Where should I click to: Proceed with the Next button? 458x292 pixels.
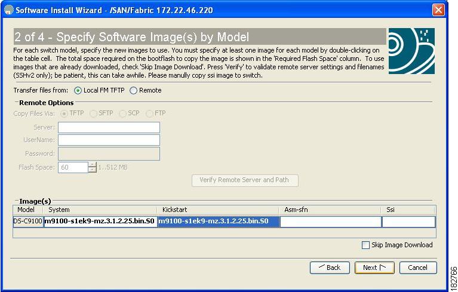pyautogui.click(x=374, y=268)
